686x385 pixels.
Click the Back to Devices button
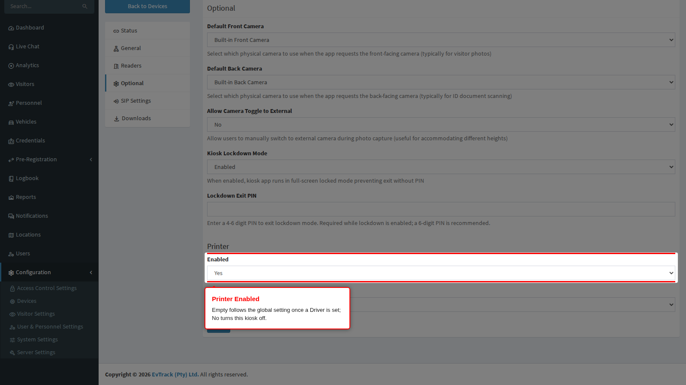coord(147,6)
